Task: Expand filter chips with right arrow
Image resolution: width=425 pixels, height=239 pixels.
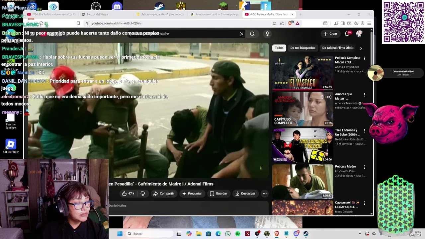Action: 361,48
